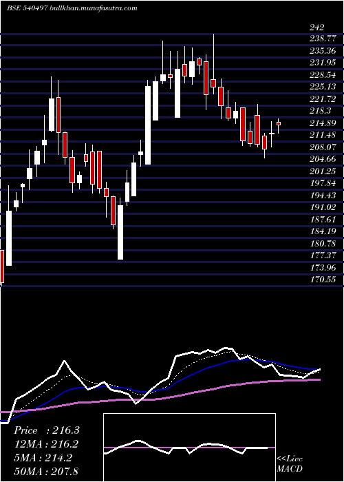Viewport: 344px width, 482px height.
Task: Click the 5MA : 214.2 readout
Action: tap(43, 458)
